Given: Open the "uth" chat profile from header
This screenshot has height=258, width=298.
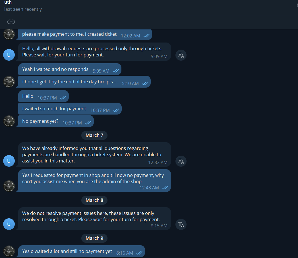Looking at the screenshot, I should pos(8,3).
